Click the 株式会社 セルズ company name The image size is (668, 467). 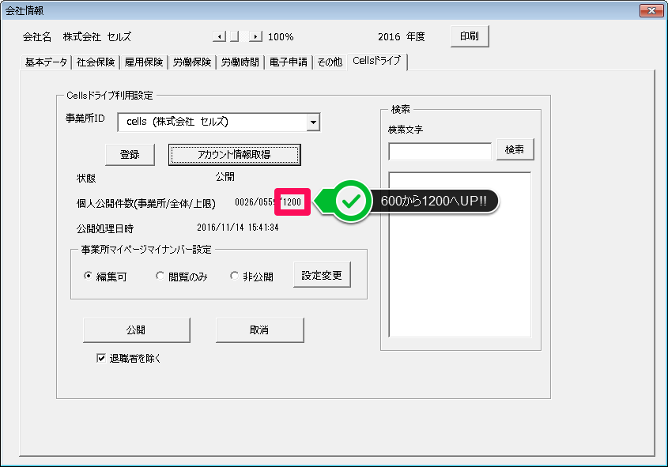[97, 37]
